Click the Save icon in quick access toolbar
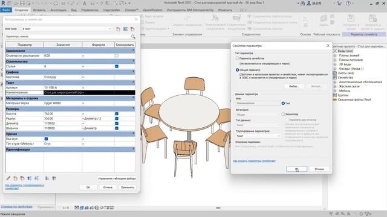Viewport: 387px width, 217px height. [x=22, y=3]
